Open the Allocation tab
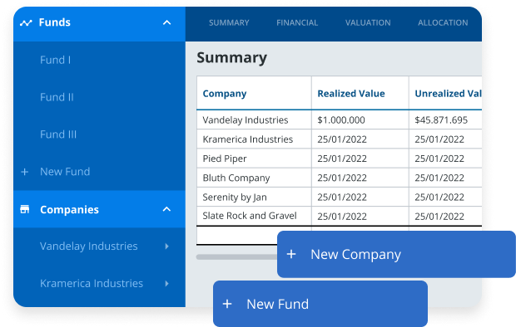 (443, 22)
